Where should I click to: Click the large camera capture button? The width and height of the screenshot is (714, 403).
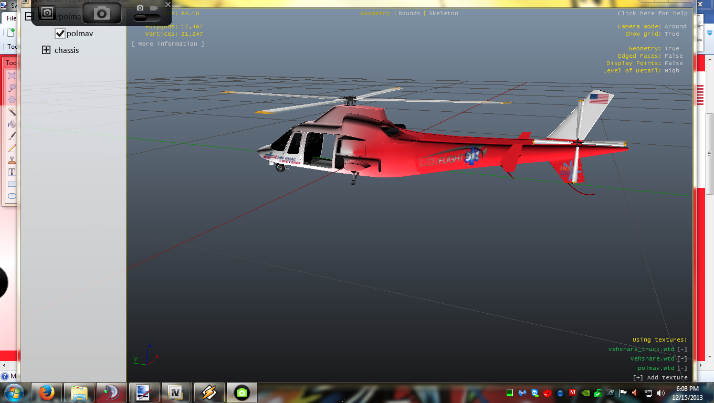click(101, 13)
